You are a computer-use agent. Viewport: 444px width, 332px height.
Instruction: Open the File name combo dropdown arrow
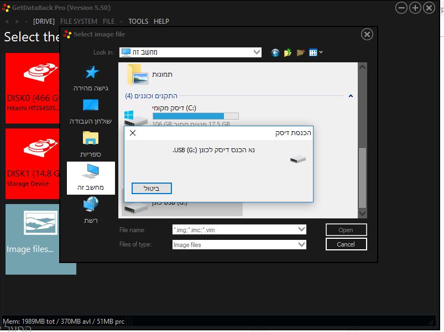302,229
